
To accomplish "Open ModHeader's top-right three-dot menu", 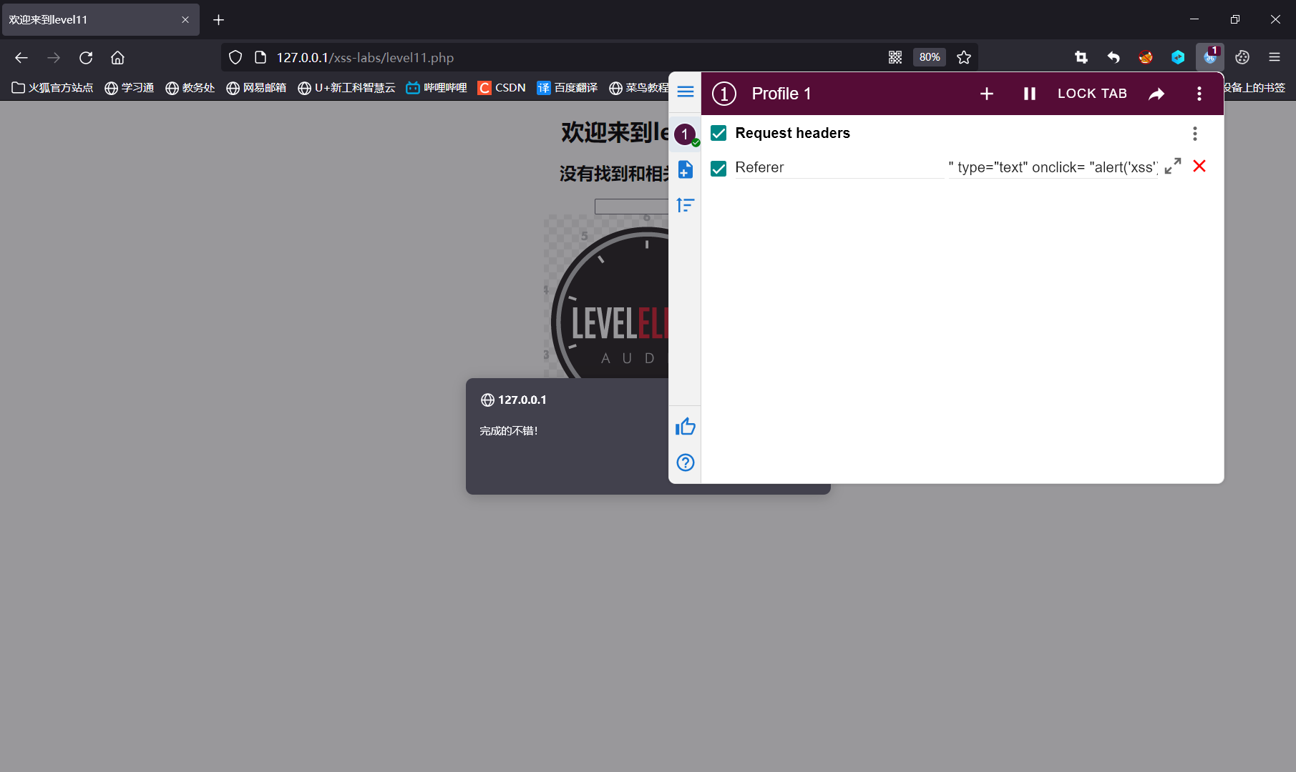I will [1199, 93].
